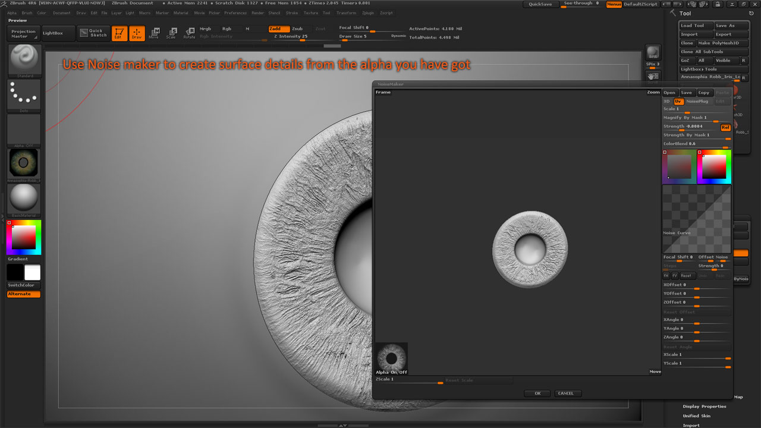Expand the Display Properties section
This screenshot has height=428, width=761.
point(705,407)
